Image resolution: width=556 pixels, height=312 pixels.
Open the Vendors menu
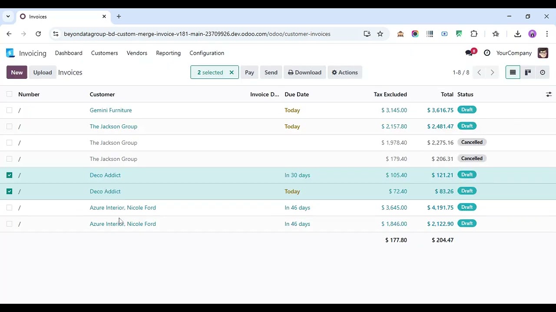pos(137,53)
